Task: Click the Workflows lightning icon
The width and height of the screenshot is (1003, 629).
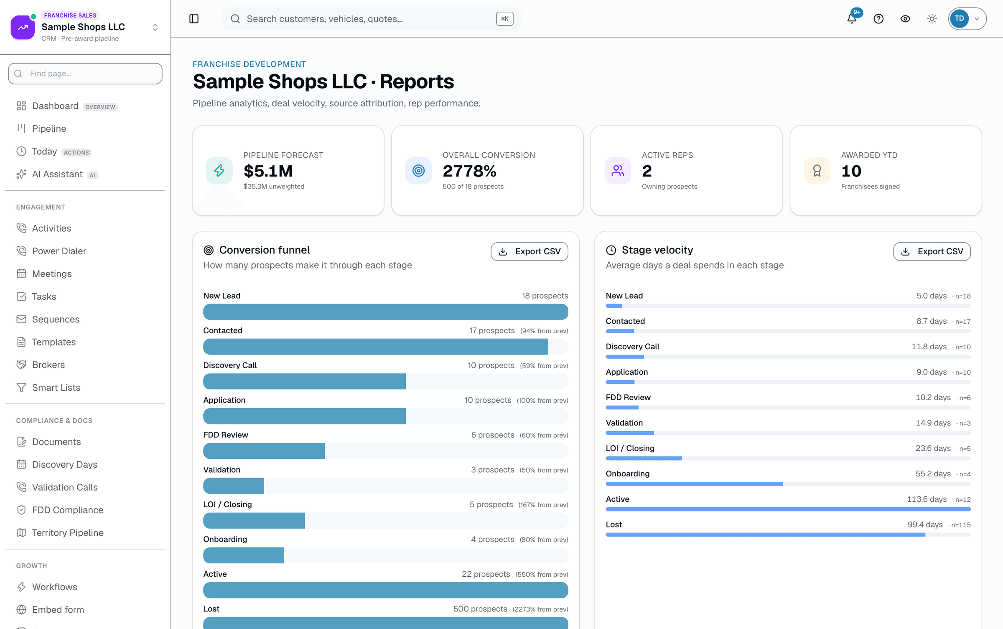Action: 21,587
